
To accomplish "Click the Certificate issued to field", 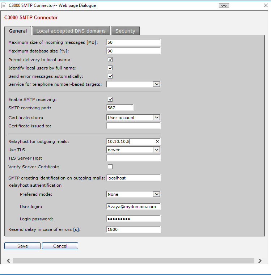I will [x=133, y=126].
